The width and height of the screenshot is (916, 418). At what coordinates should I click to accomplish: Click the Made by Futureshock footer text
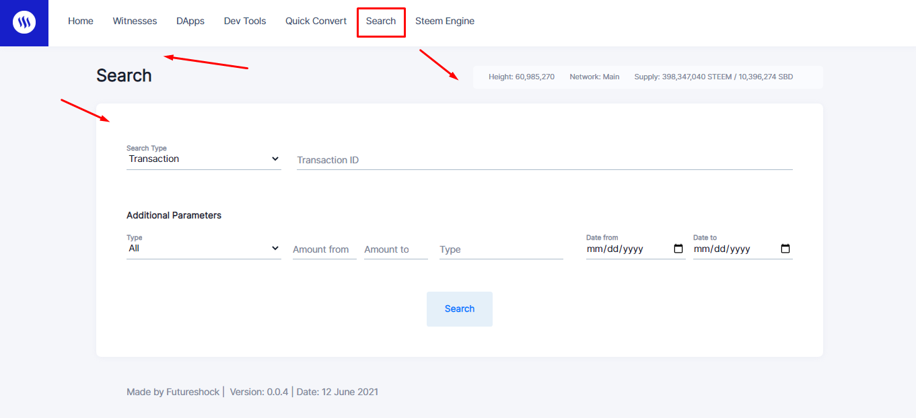[x=173, y=392]
